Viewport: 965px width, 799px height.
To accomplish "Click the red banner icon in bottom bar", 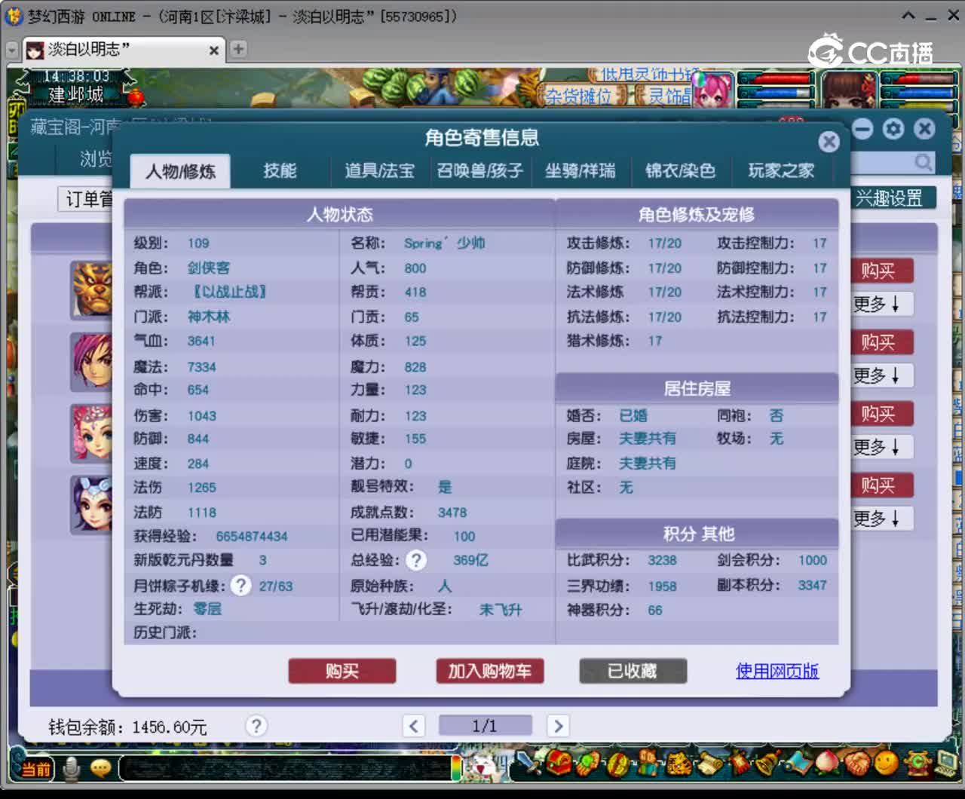I will point(739,762).
